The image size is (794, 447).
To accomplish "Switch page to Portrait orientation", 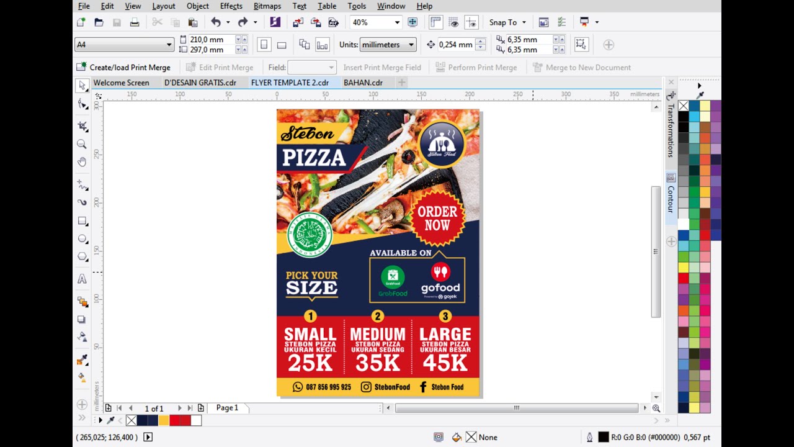I will (264, 45).
